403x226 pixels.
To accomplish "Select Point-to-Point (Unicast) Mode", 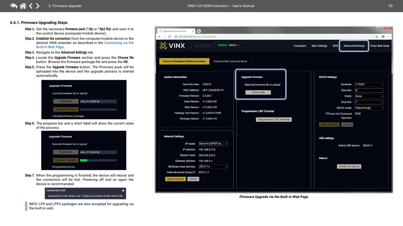I will click(230, 61).
